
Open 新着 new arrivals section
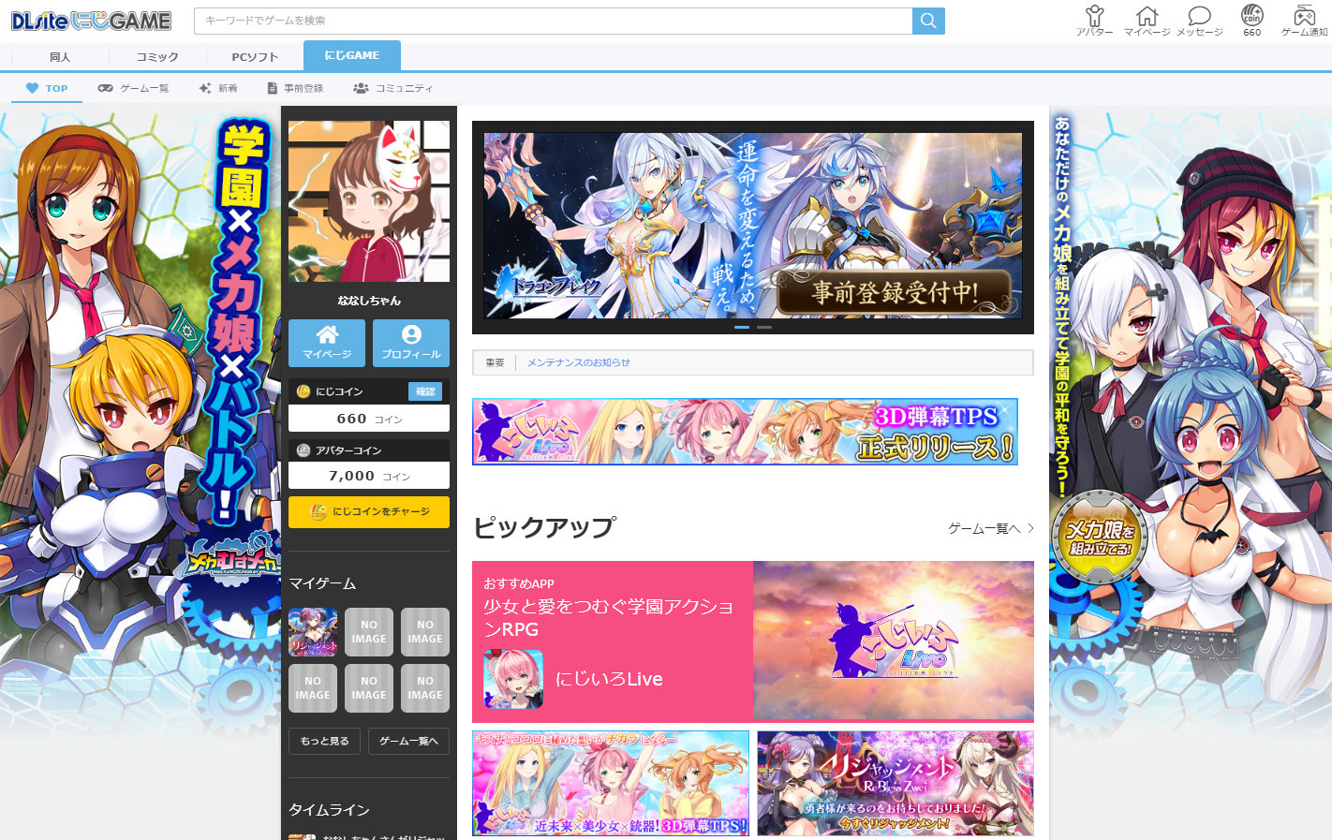(218, 88)
